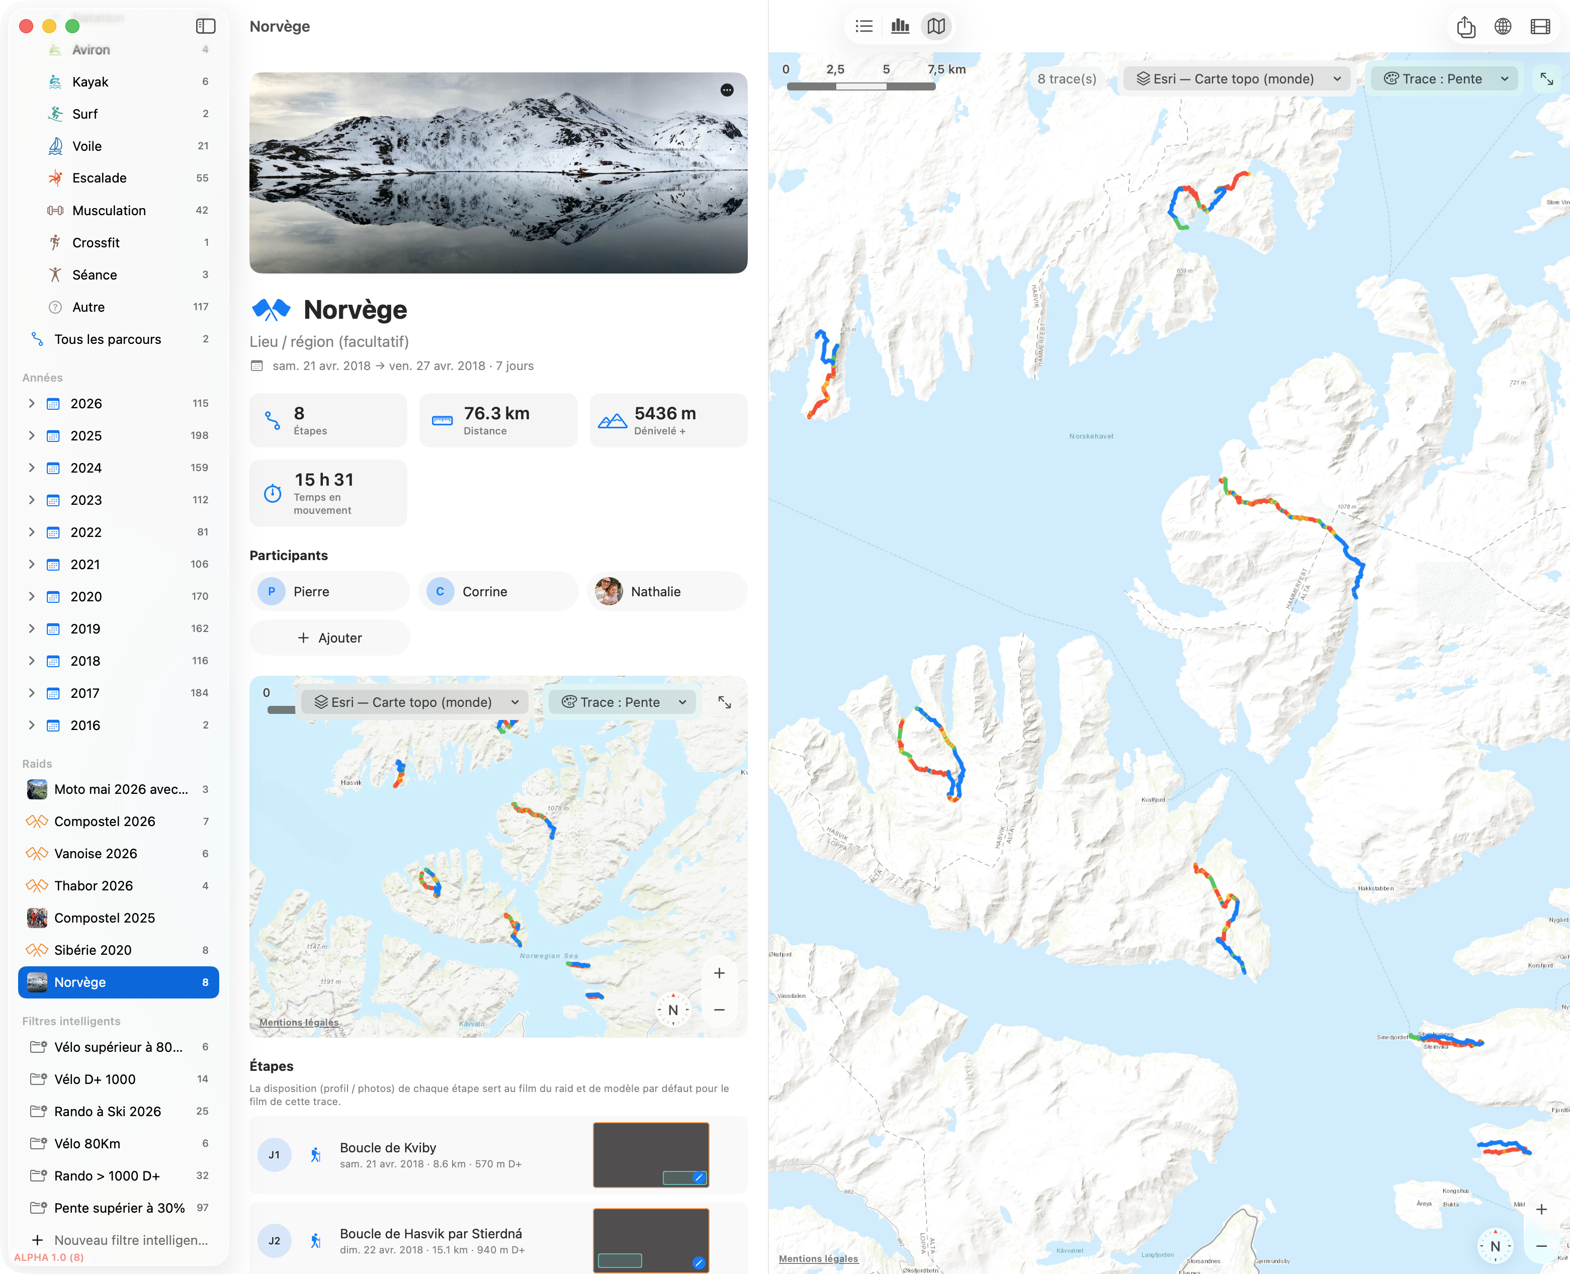Select the map view icon

tap(936, 27)
